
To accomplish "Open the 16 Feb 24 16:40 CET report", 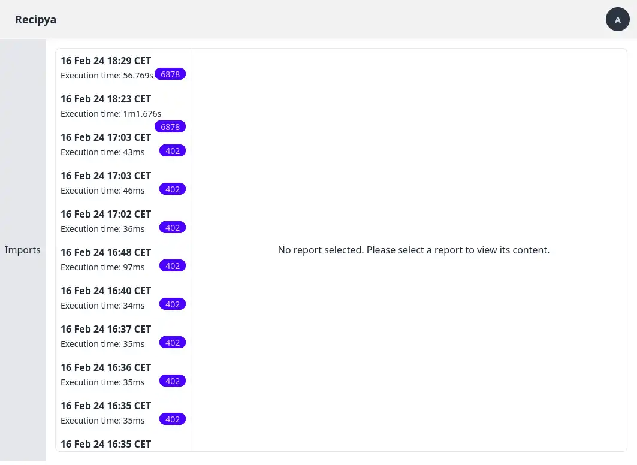I will [123, 298].
